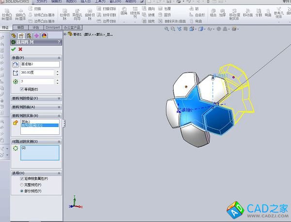The image size is (291, 222).
Task: Select the Combine (组合) tool
Action: [213, 16]
